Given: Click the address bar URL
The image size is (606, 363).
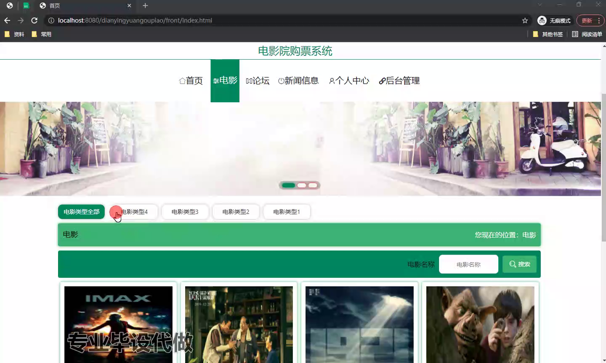Looking at the screenshot, I should tap(135, 20).
